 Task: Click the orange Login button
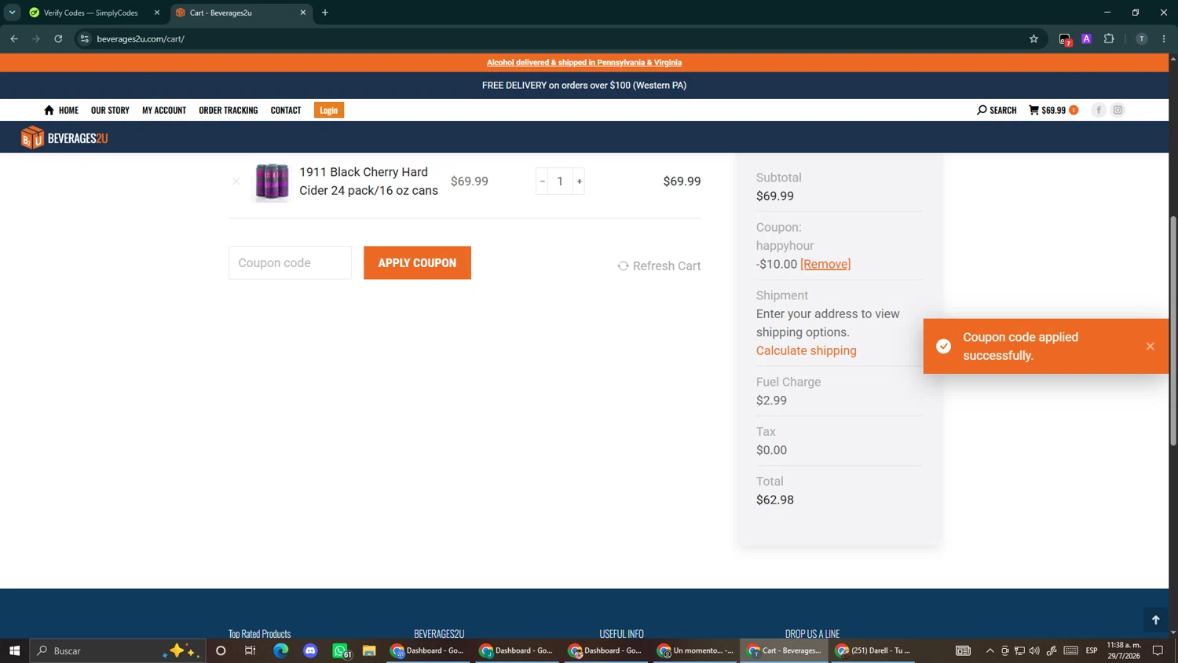click(329, 110)
